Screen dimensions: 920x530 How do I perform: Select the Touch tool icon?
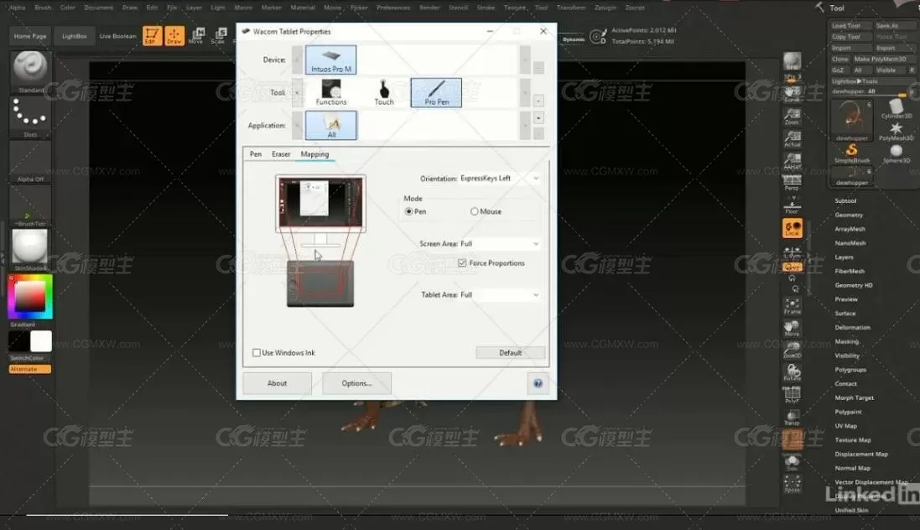click(x=384, y=93)
